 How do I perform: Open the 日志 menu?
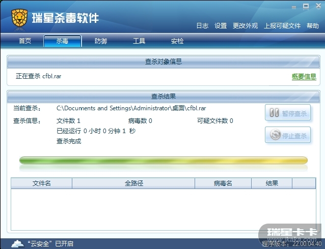[x=202, y=26]
